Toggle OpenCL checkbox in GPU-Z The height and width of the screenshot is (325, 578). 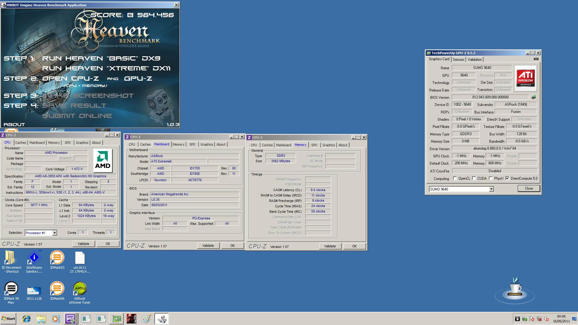pos(455,178)
